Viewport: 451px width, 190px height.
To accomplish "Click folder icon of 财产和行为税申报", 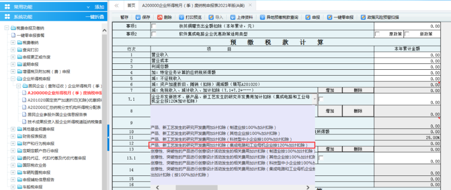I will [x=19, y=143].
